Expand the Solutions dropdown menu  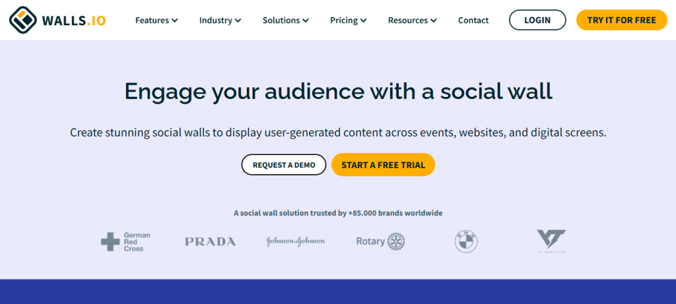click(285, 20)
